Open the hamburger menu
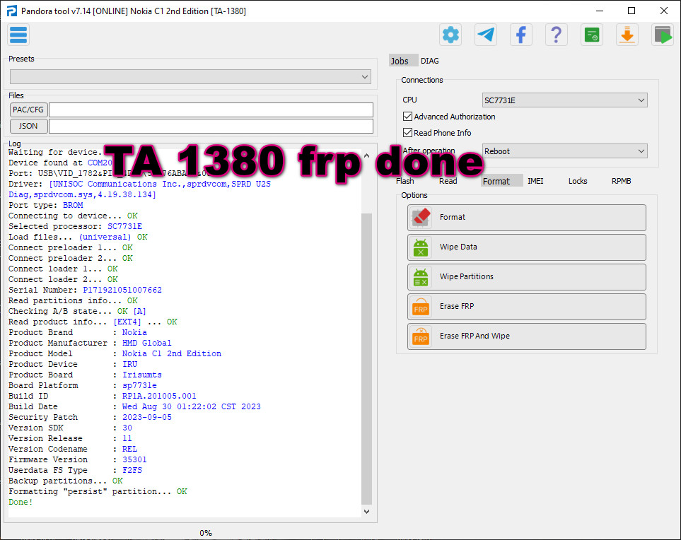Screen dimensions: 681x540 tap(18, 34)
